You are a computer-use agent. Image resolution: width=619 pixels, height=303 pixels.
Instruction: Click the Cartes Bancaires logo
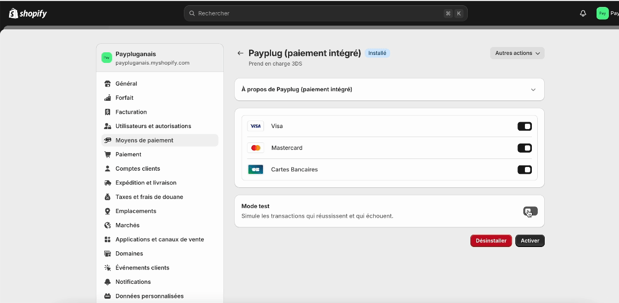coord(256,170)
